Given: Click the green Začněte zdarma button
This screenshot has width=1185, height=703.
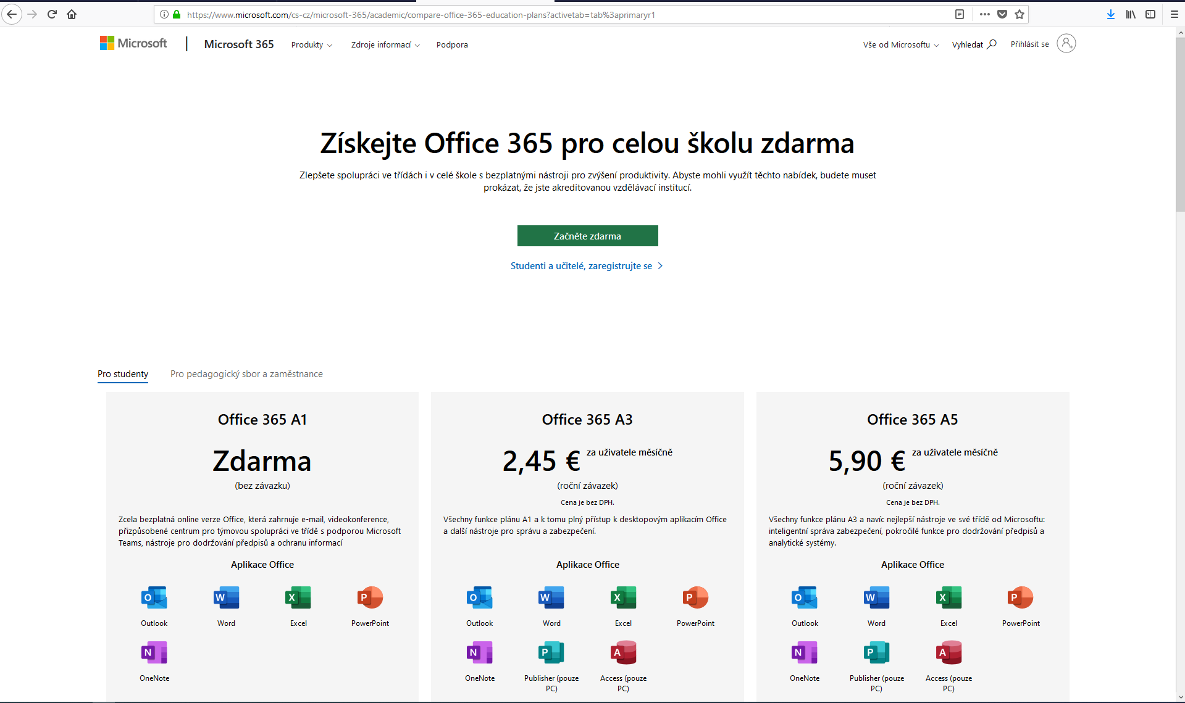Looking at the screenshot, I should 587,236.
